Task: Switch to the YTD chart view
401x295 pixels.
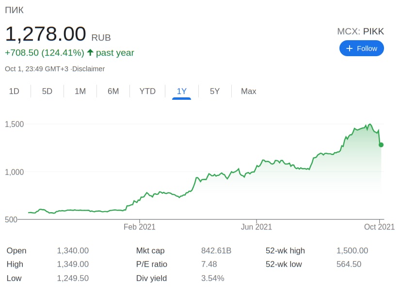Action: click(x=147, y=91)
